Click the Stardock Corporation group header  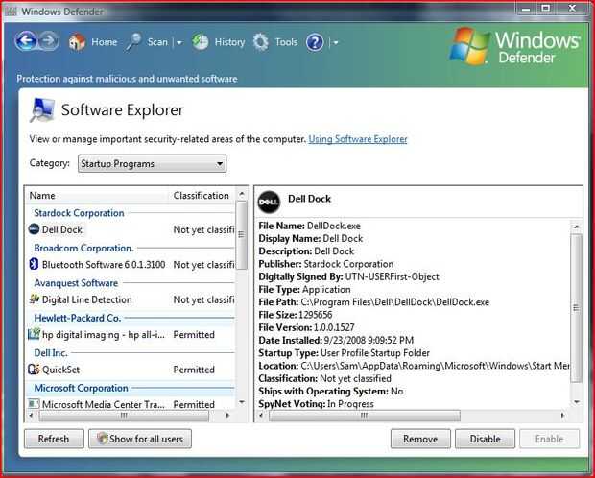pos(79,213)
